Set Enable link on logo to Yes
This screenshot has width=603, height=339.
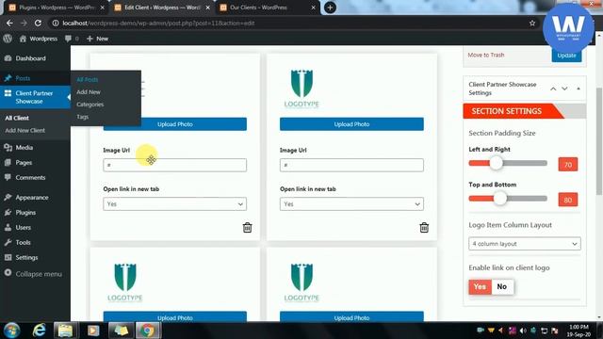pos(480,286)
